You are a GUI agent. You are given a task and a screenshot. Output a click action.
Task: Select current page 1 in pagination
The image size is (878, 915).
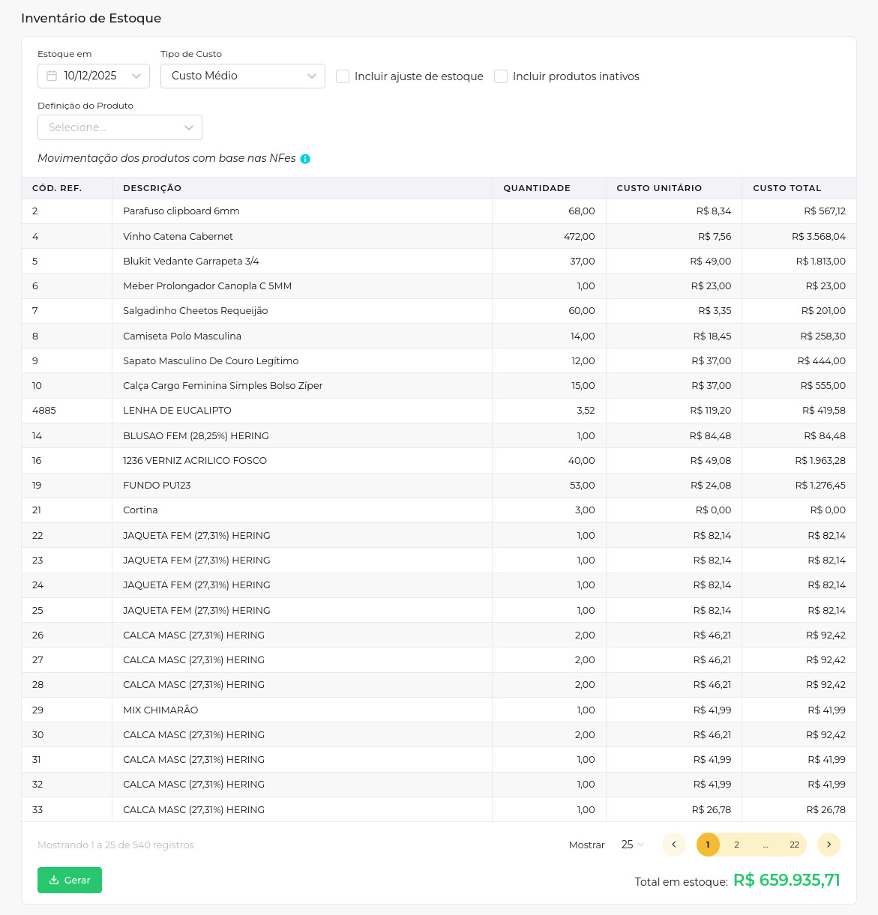tap(708, 845)
